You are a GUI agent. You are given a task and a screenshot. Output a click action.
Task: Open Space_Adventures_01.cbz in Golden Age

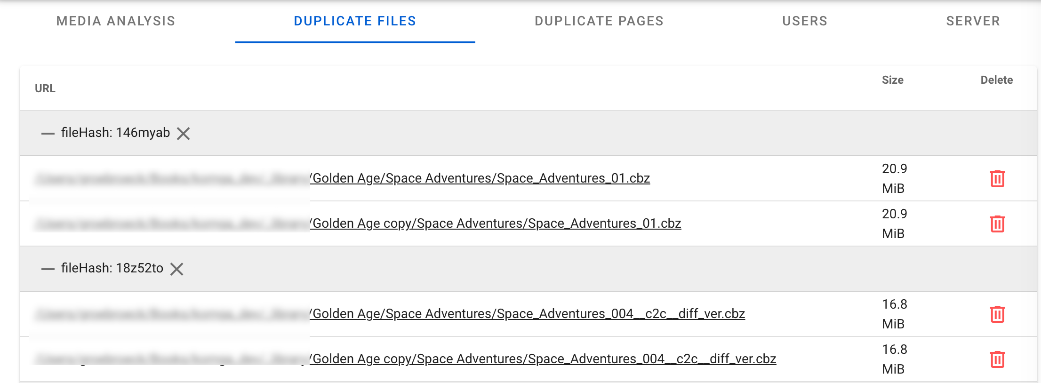click(481, 179)
